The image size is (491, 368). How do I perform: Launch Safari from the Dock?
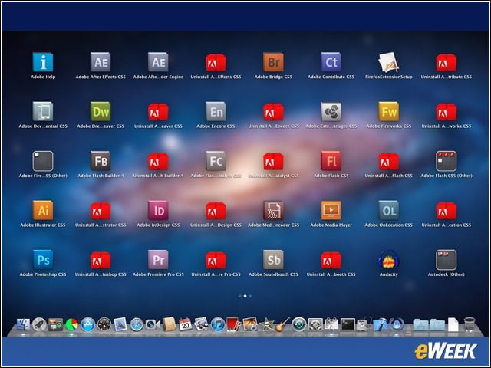137,325
